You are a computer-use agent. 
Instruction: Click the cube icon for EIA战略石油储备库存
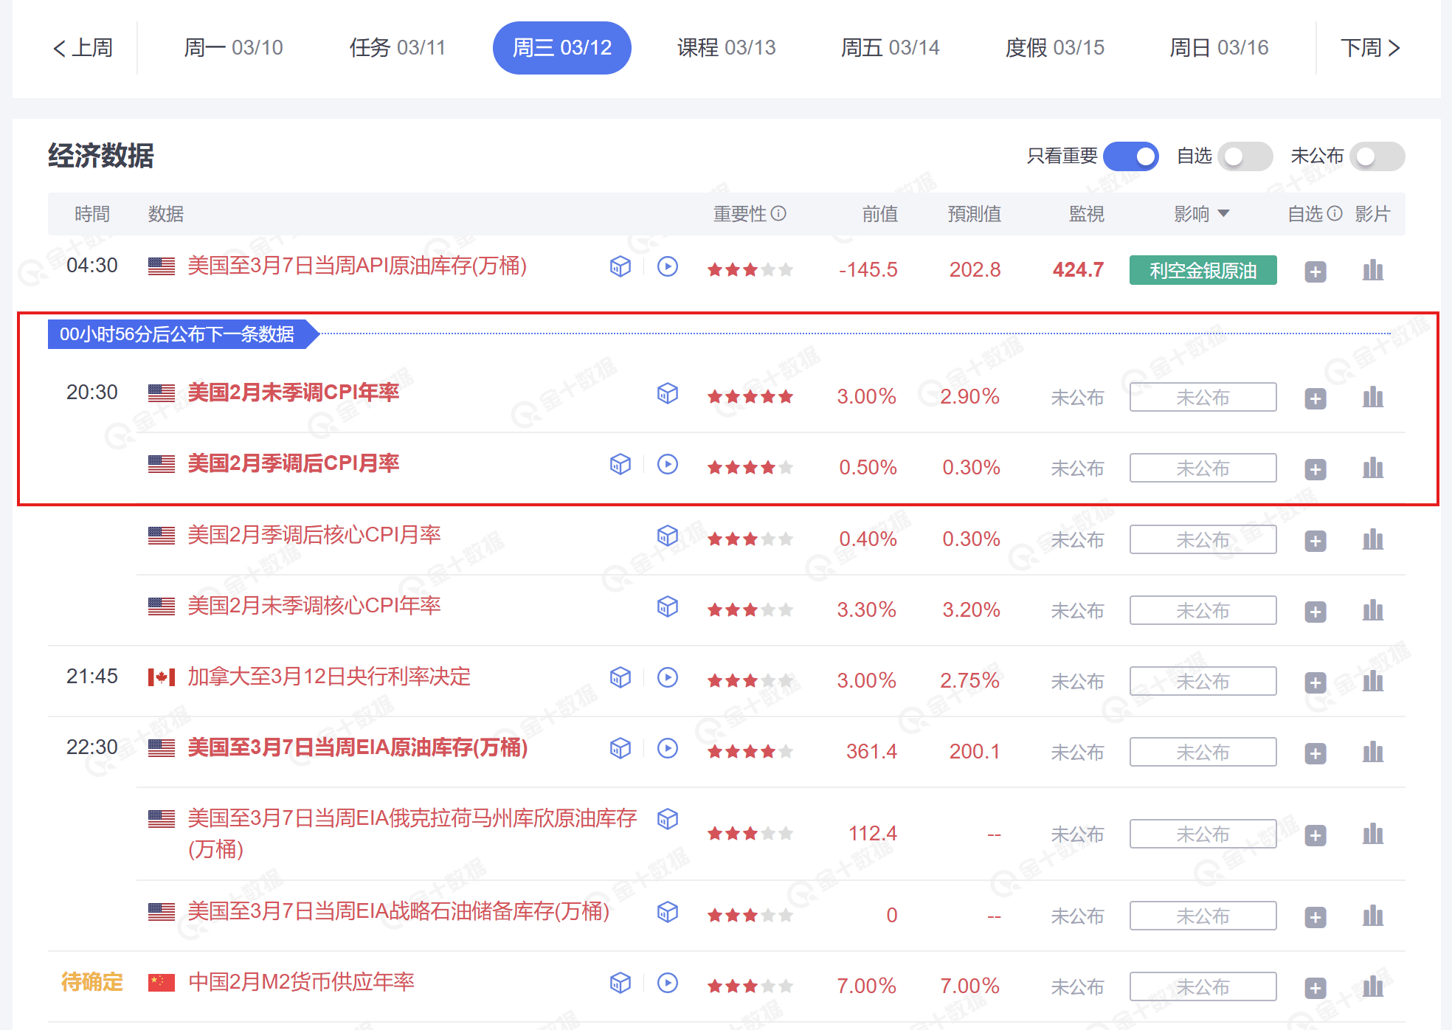tap(668, 912)
